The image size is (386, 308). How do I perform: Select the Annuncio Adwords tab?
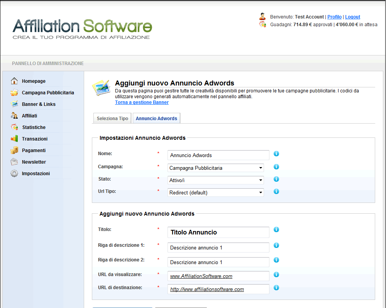point(156,118)
